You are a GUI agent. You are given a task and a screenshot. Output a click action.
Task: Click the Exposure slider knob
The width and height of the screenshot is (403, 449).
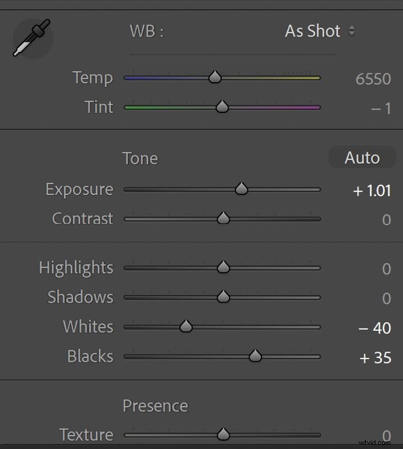(242, 189)
